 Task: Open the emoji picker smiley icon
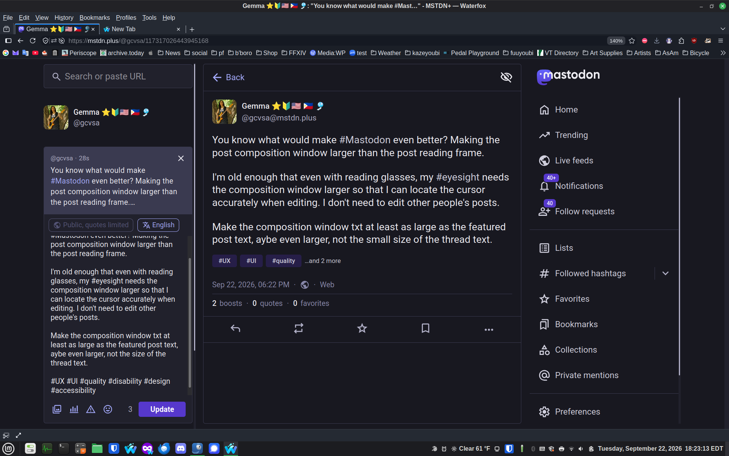pyautogui.click(x=108, y=409)
